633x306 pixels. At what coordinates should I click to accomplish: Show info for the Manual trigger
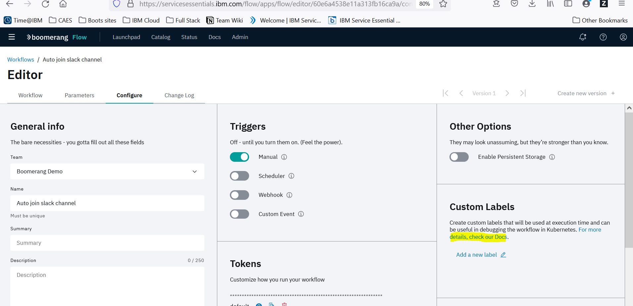click(284, 157)
